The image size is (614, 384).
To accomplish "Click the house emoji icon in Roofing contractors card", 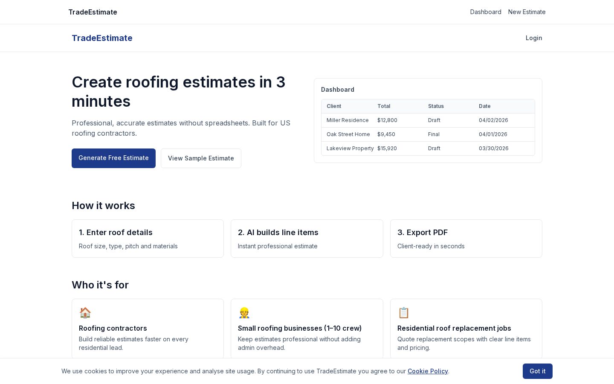I will 85,313.
